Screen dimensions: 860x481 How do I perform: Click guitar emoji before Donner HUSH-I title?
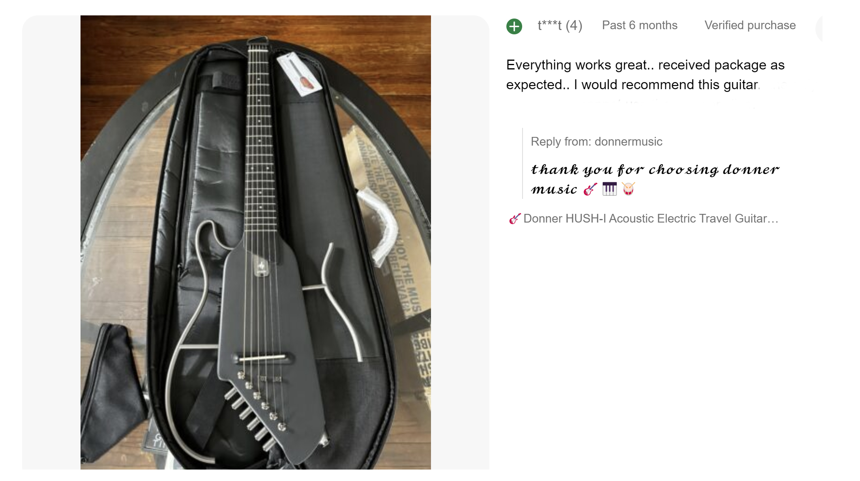tap(515, 219)
